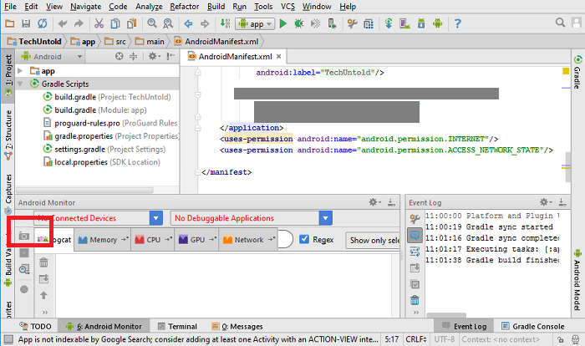This screenshot has width=585, height=346.
Task: Open the VCS menu
Action: pyautogui.click(x=287, y=7)
